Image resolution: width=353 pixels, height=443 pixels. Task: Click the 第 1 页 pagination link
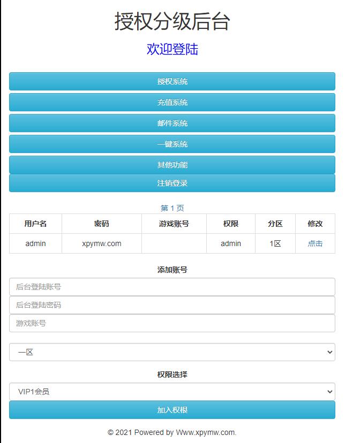(172, 208)
